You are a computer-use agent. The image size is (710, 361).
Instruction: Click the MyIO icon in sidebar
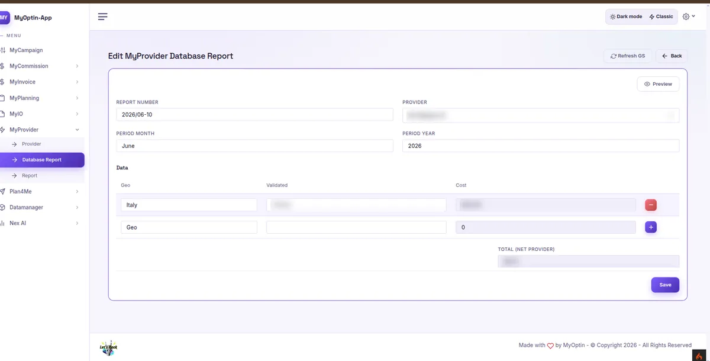(3, 114)
